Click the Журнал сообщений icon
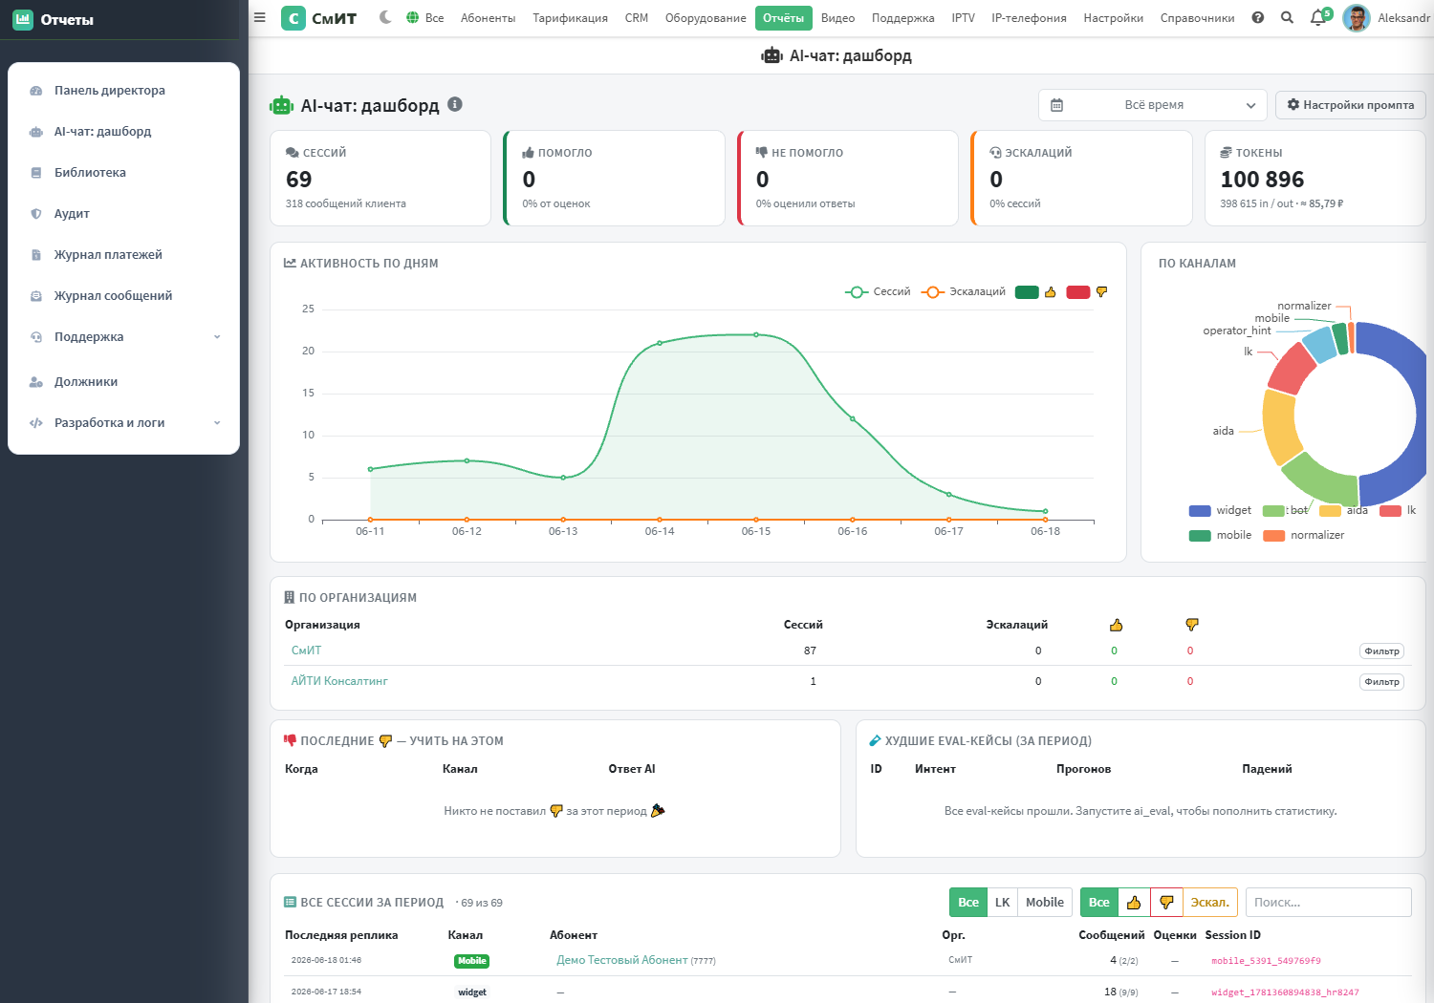The width and height of the screenshot is (1434, 1003). 36,296
